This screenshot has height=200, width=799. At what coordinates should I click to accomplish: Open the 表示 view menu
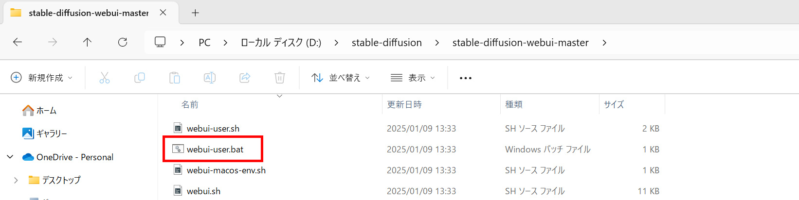tap(413, 78)
